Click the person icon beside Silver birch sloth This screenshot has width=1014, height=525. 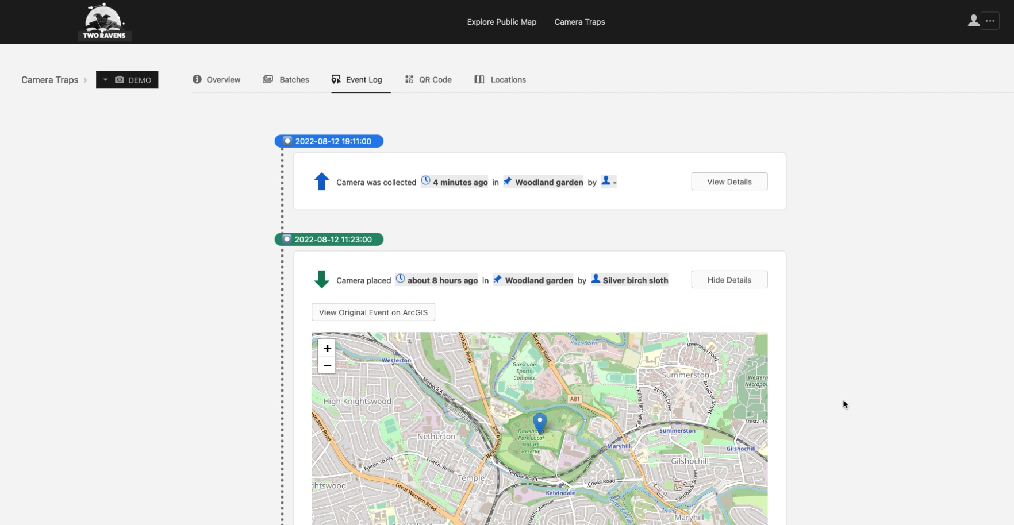point(596,279)
